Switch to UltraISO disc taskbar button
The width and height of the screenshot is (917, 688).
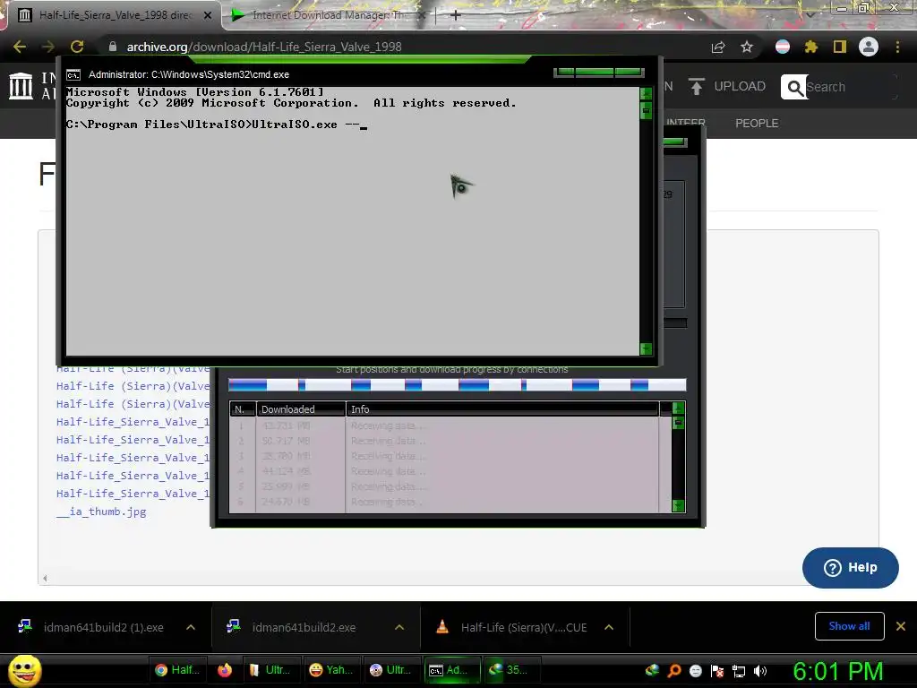(x=391, y=670)
